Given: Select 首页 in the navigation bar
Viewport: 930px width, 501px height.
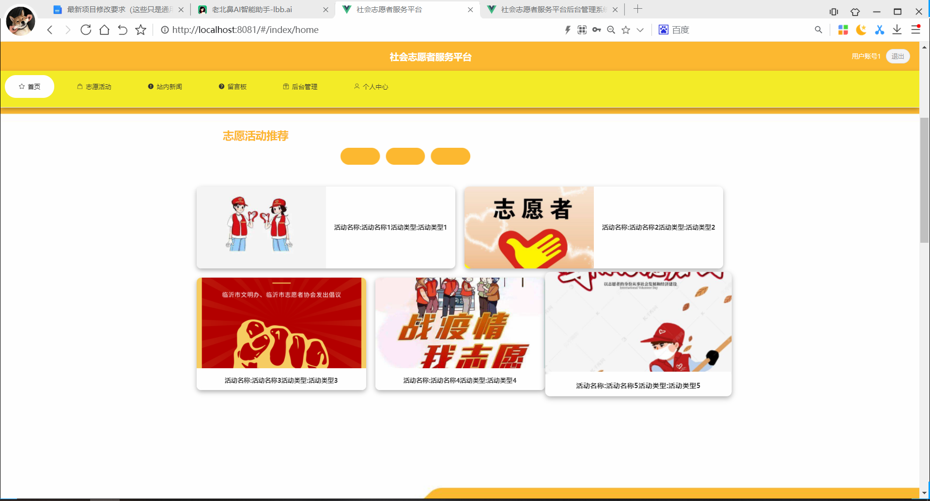Looking at the screenshot, I should tap(30, 87).
